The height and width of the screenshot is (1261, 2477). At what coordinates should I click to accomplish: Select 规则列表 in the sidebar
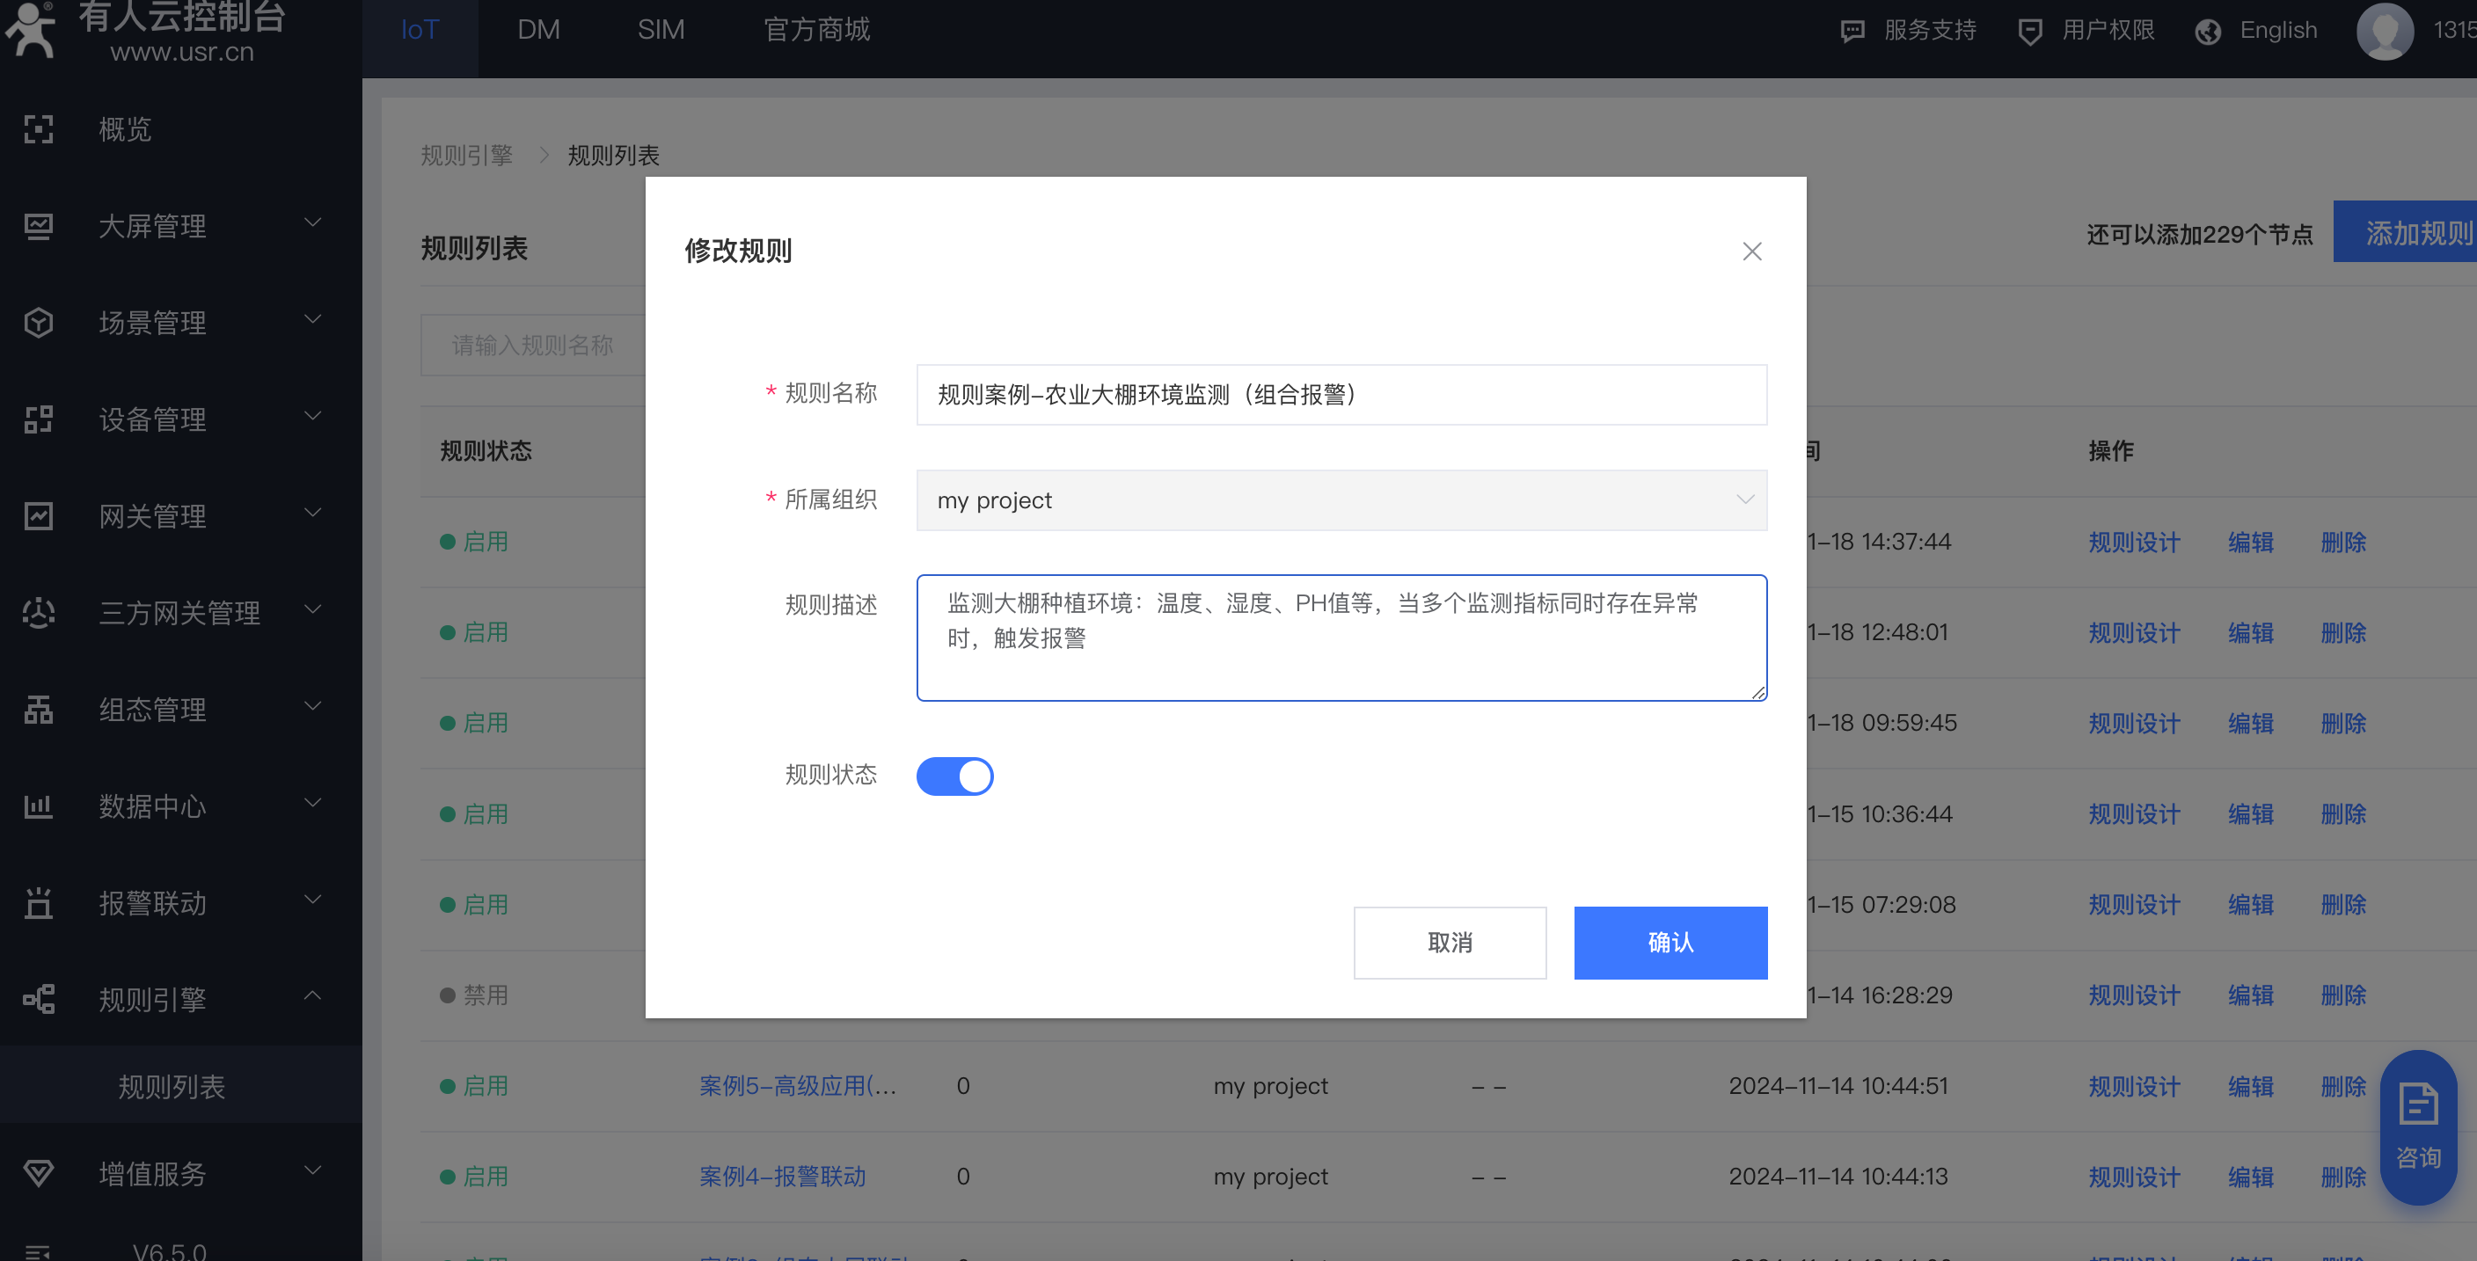(172, 1087)
